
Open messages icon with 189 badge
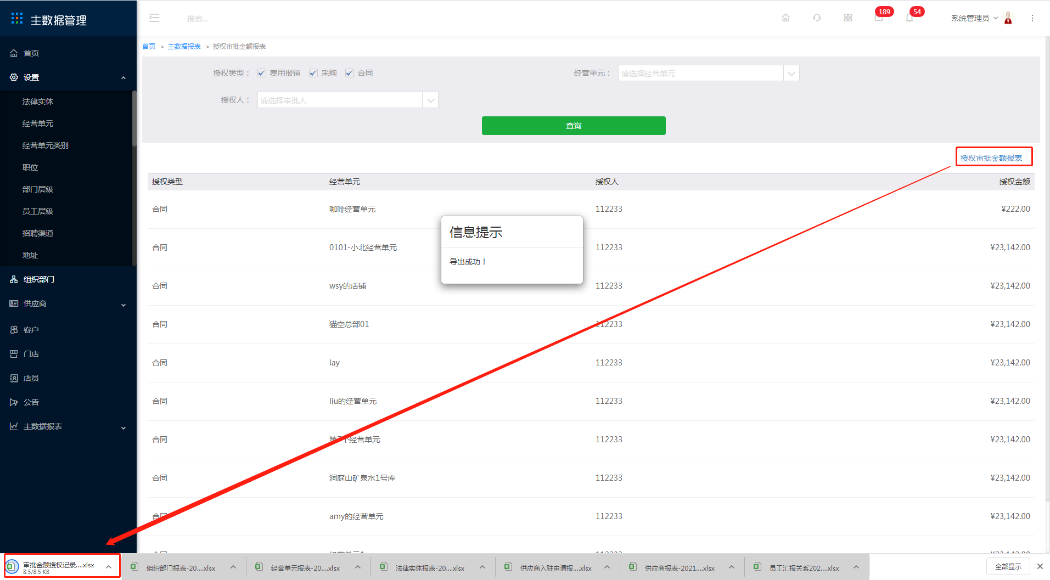tap(879, 16)
